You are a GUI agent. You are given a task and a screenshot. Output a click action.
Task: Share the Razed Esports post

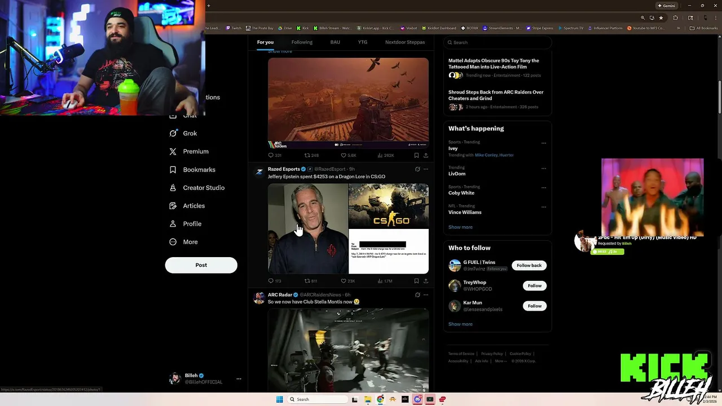426,281
